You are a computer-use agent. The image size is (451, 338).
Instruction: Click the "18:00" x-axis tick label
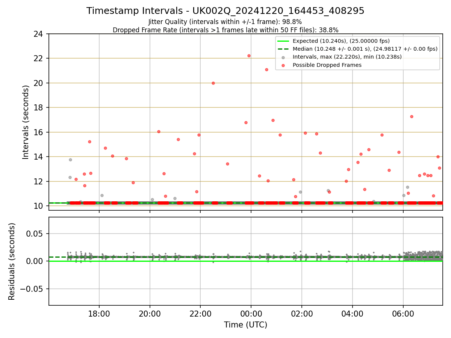(99, 314)
